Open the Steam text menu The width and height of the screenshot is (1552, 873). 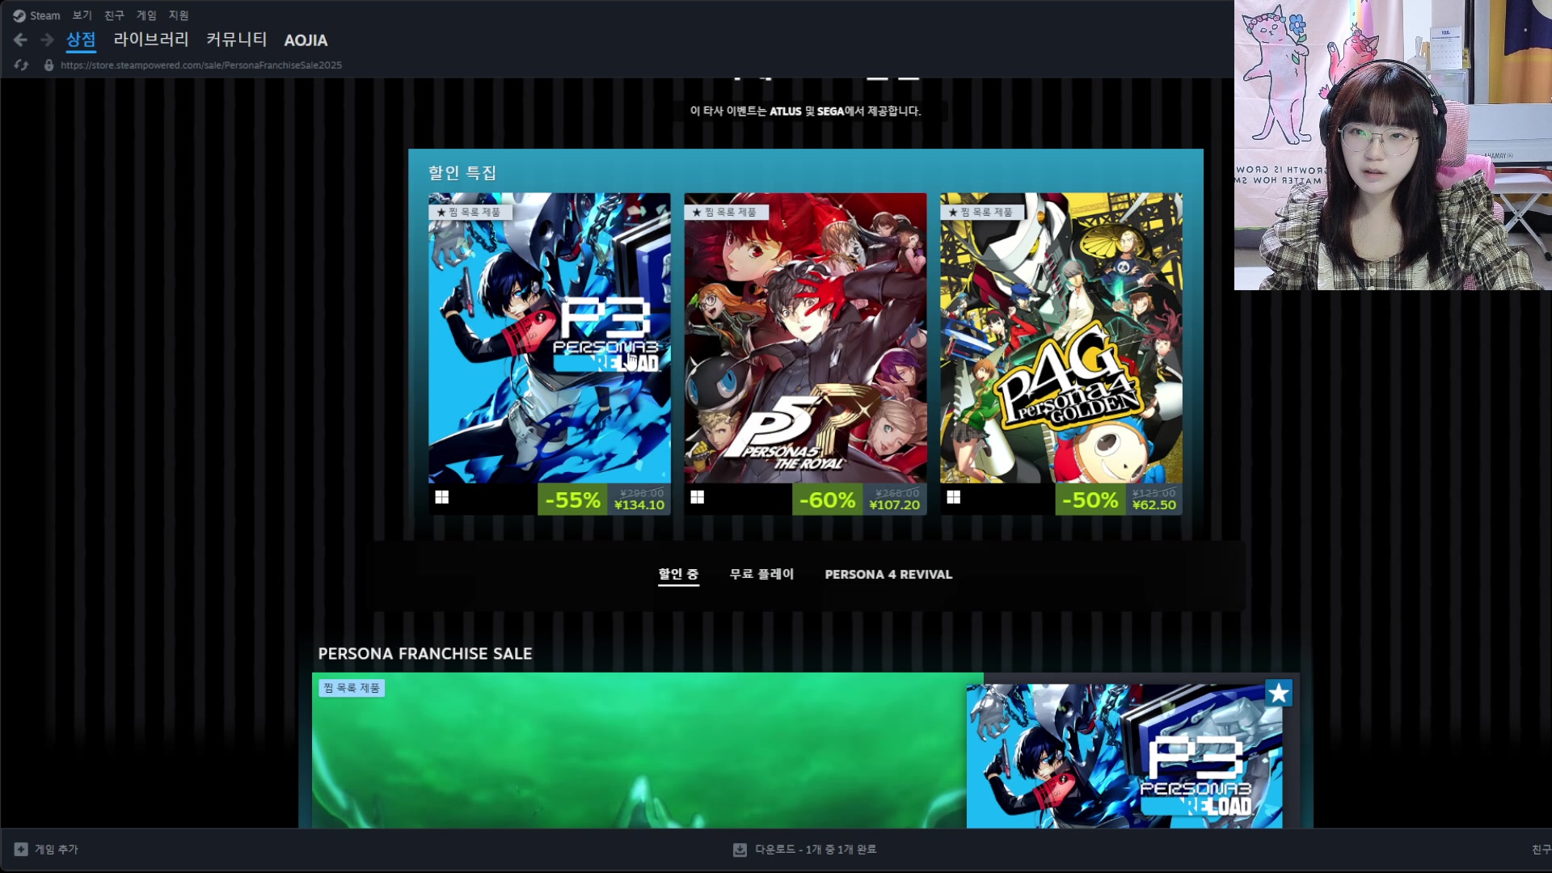pyautogui.click(x=45, y=15)
